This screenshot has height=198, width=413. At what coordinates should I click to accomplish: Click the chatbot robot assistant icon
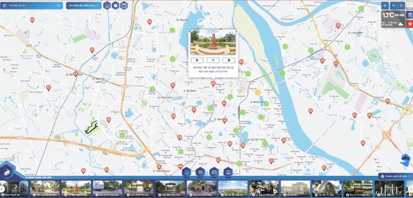pos(405,160)
